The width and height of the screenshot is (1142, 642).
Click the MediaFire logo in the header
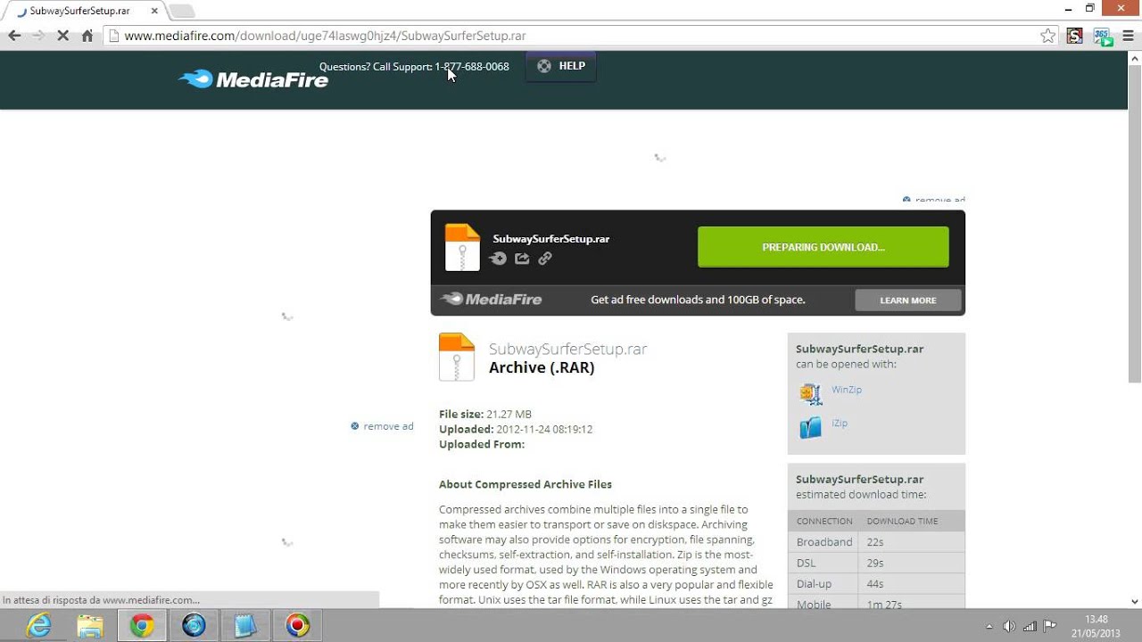point(253,79)
